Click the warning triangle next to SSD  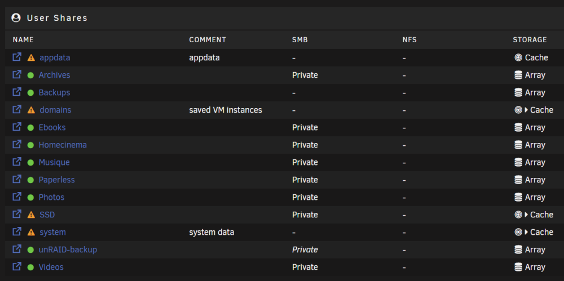pos(31,215)
